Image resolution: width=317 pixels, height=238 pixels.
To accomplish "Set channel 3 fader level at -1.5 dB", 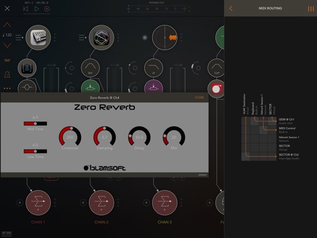I will [x=177, y=80].
